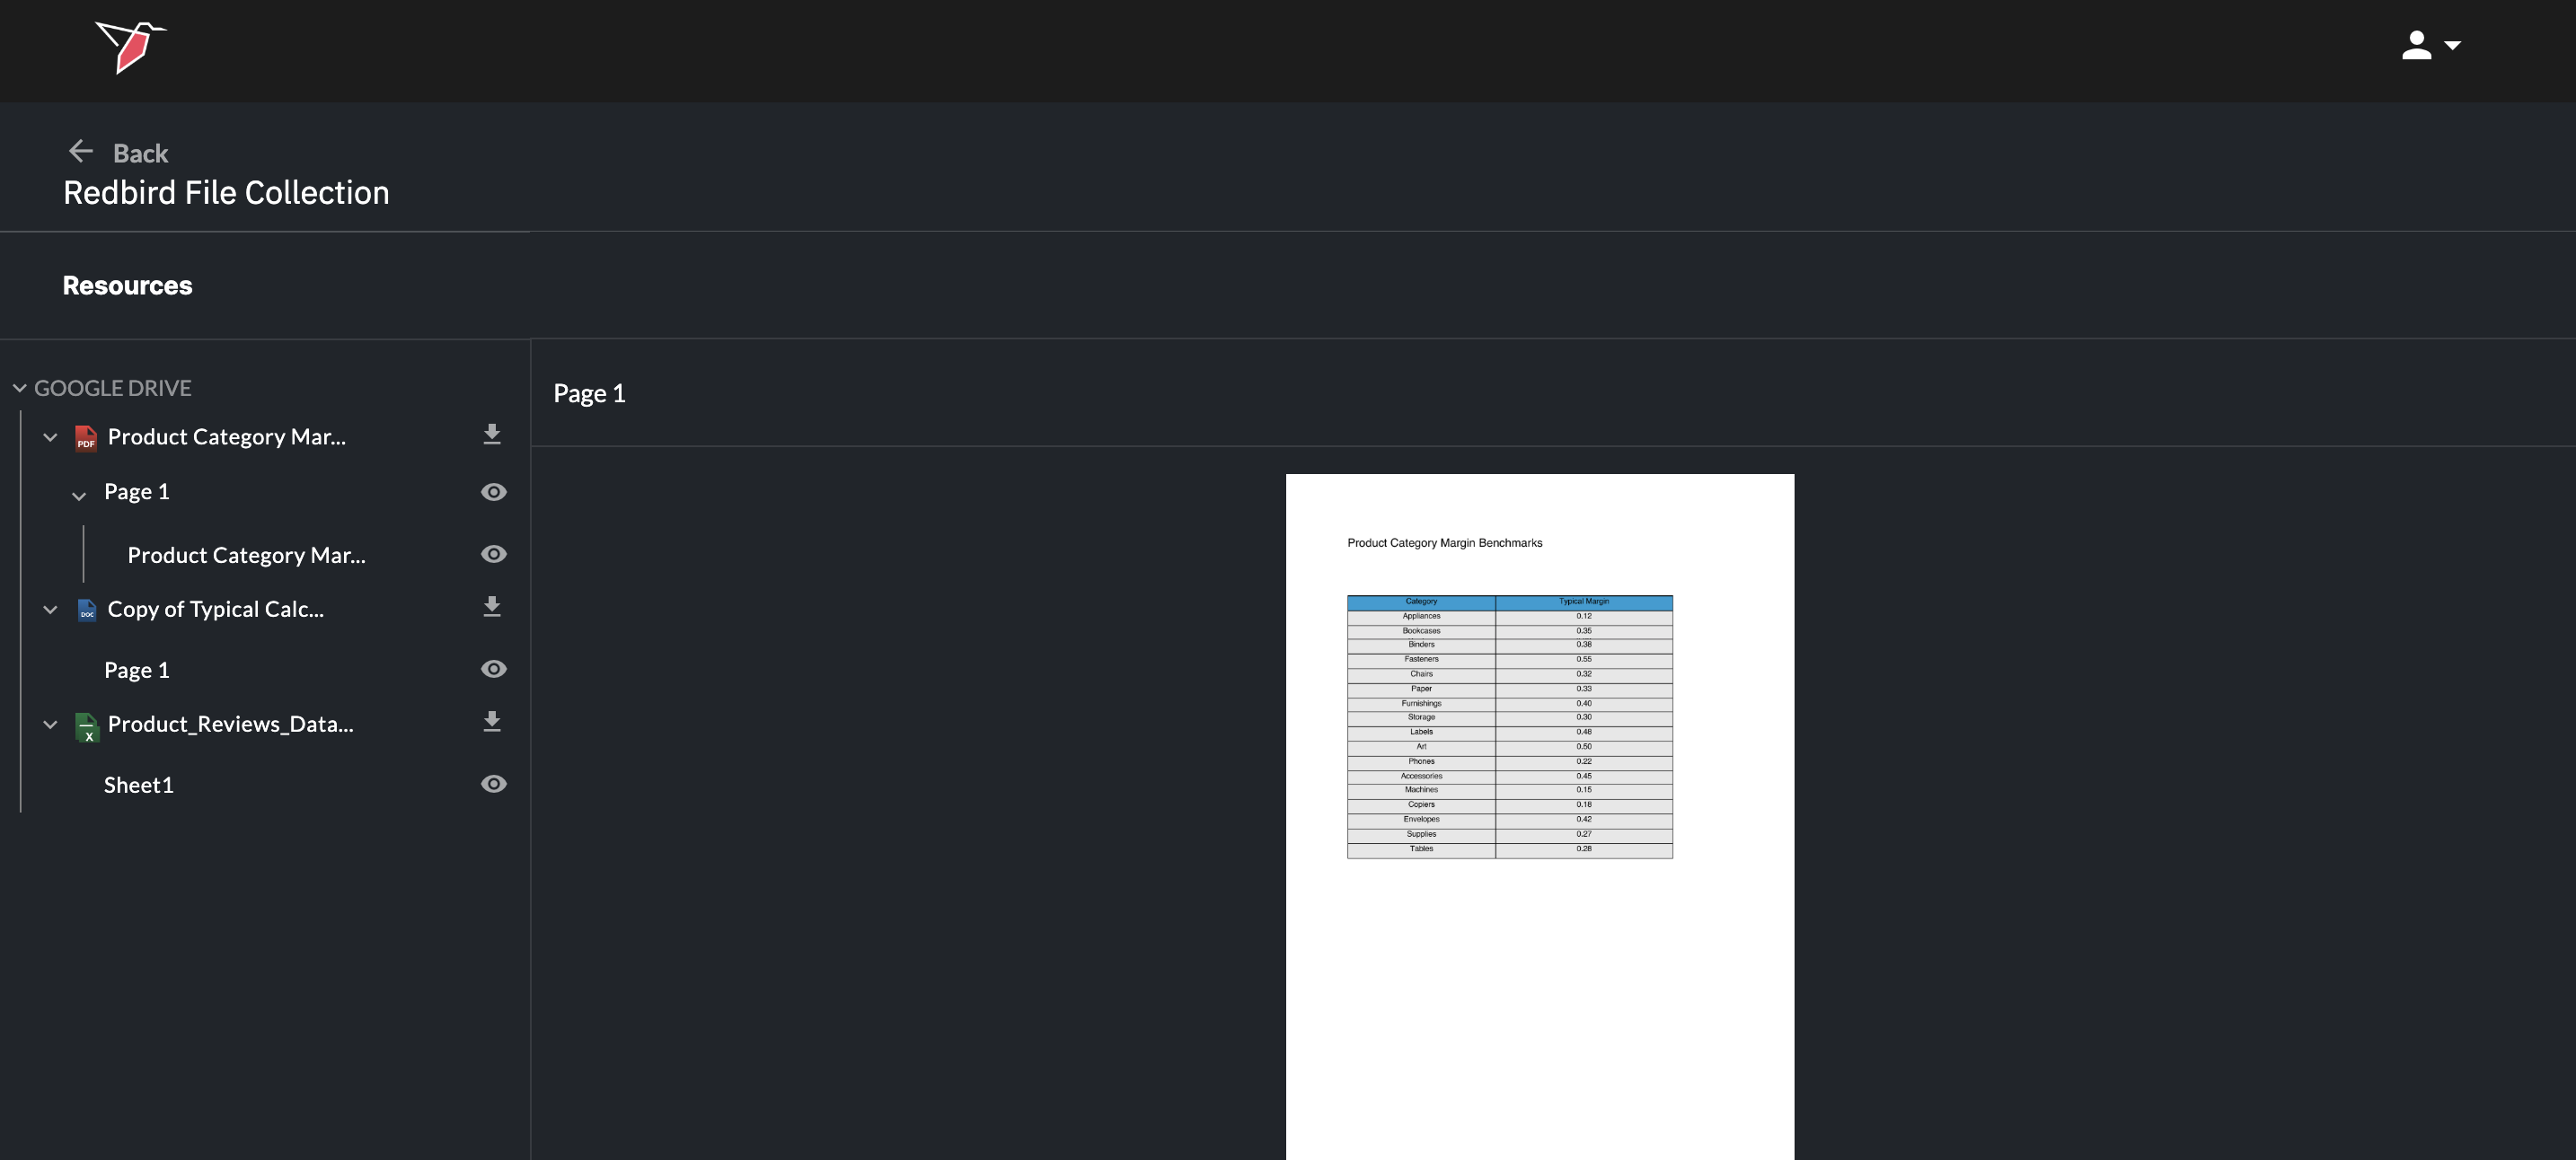The width and height of the screenshot is (2576, 1160).
Task: Download the Copy of Typical Calc document
Action: coord(491,607)
